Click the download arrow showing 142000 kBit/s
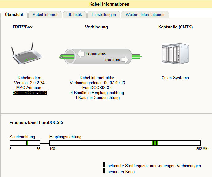Viewport: 212px width, 177px height. (x=81, y=54)
